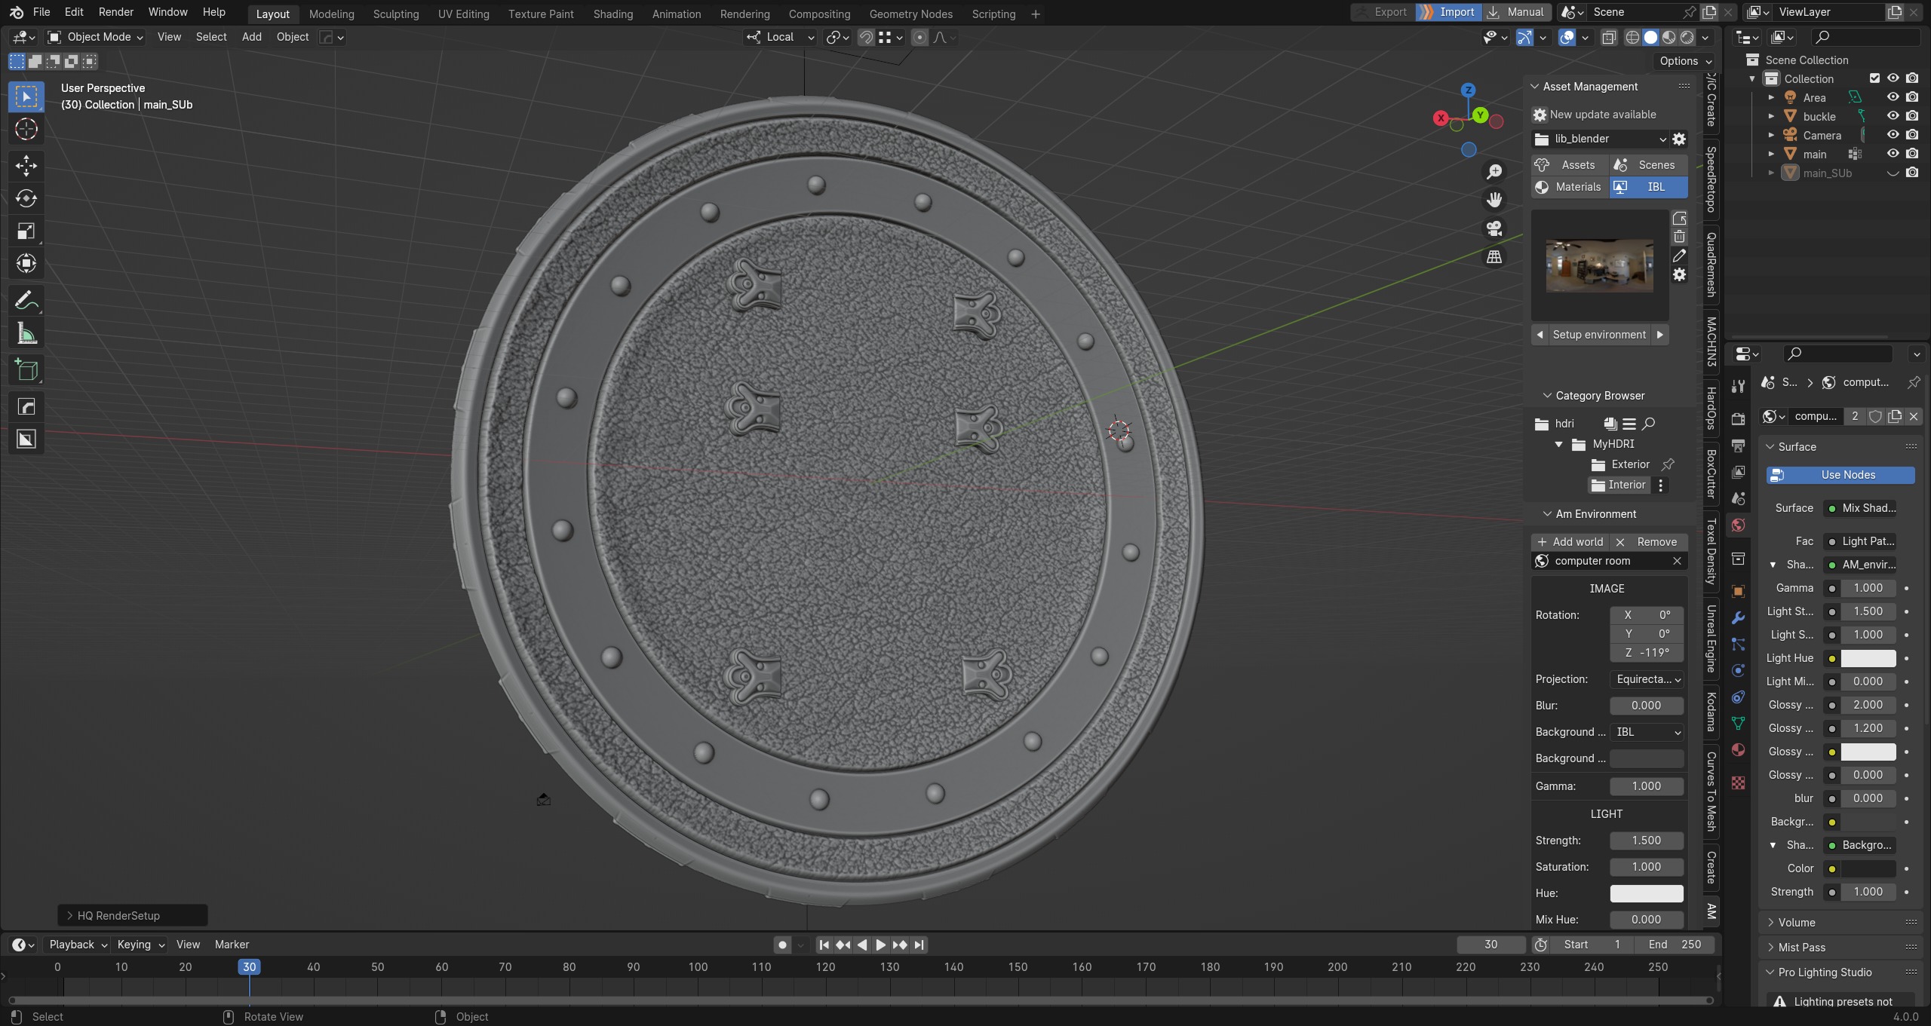
Task: Click the Remove world button
Action: (x=1647, y=542)
